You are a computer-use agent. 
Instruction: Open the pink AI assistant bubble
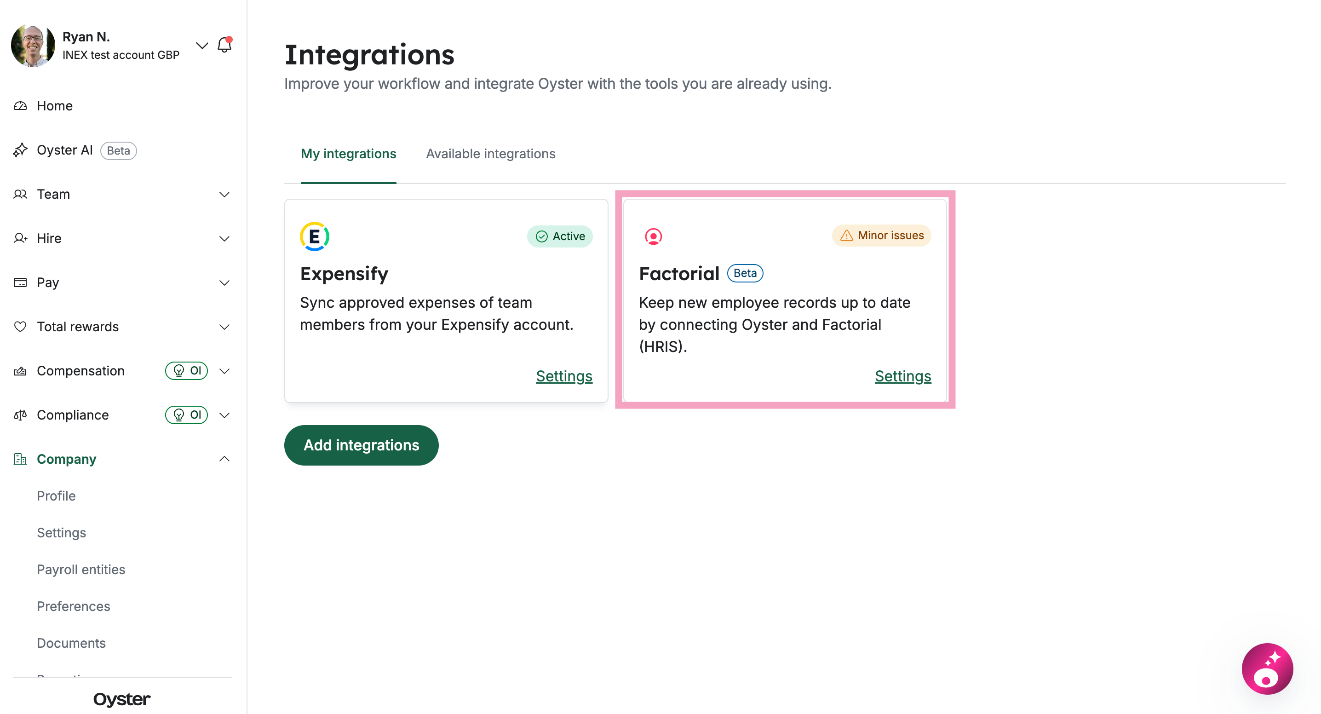pyautogui.click(x=1267, y=668)
